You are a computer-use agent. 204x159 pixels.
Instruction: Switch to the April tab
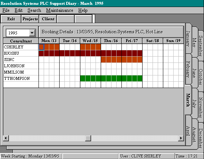click(188, 131)
